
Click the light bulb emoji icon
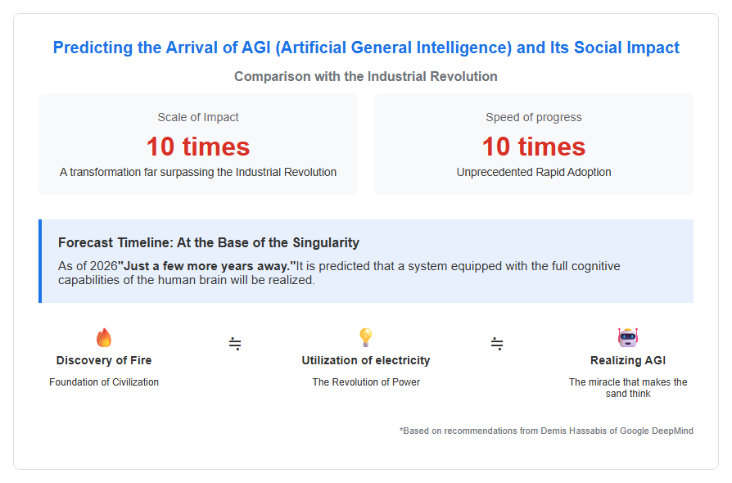[x=365, y=337]
